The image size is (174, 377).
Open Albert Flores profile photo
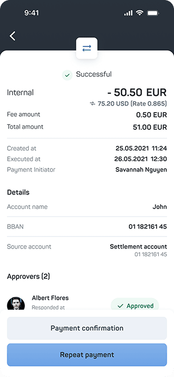(16, 304)
